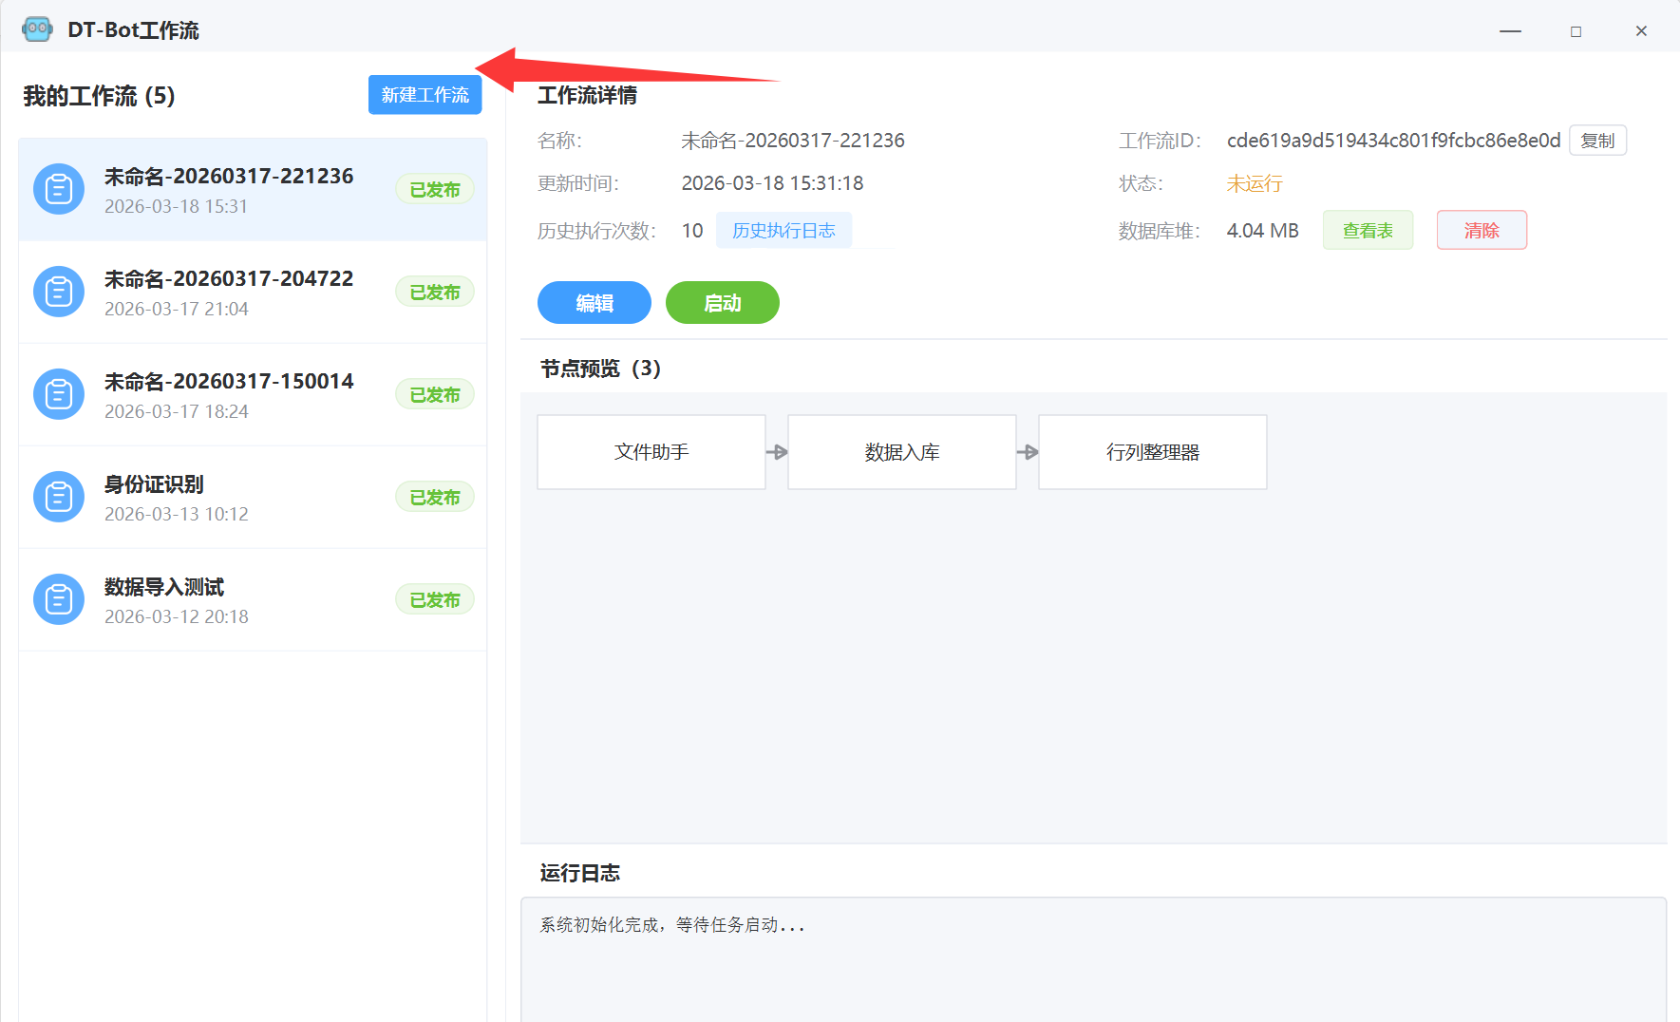The height and width of the screenshot is (1022, 1680).
Task: Clear the database heap with 清除
Action: click(1481, 231)
